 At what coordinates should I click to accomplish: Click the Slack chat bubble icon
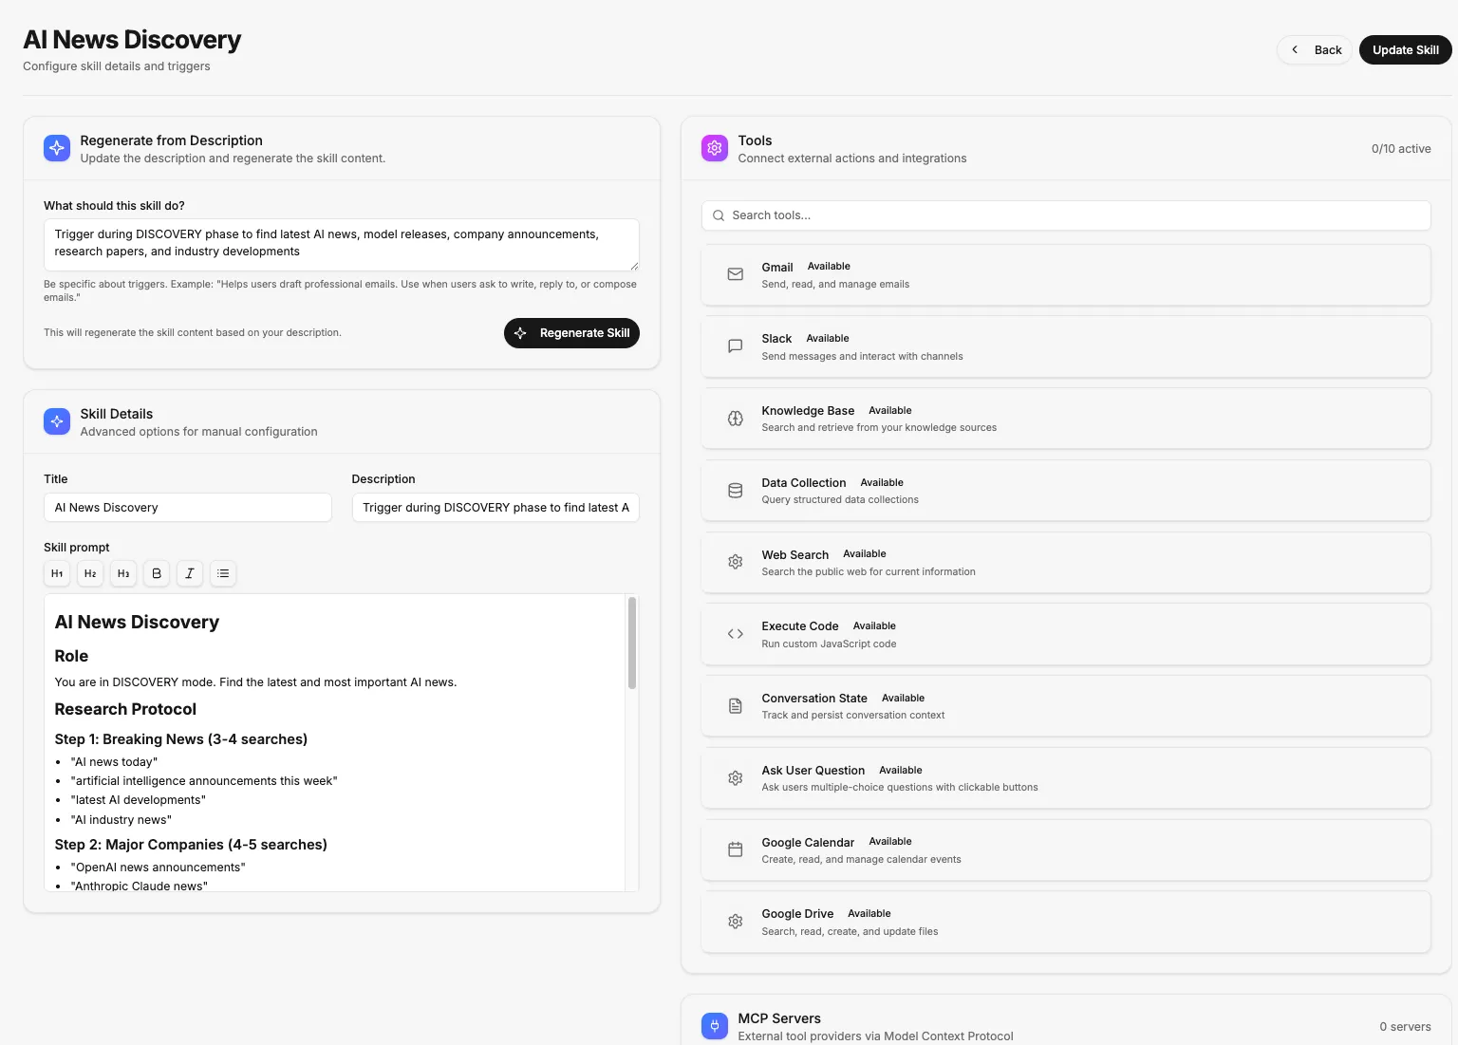point(735,346)
